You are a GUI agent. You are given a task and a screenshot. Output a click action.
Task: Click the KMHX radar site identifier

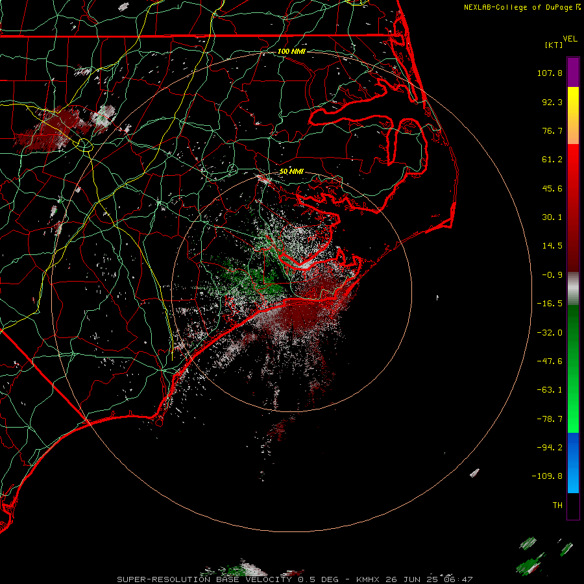point(367,579)
